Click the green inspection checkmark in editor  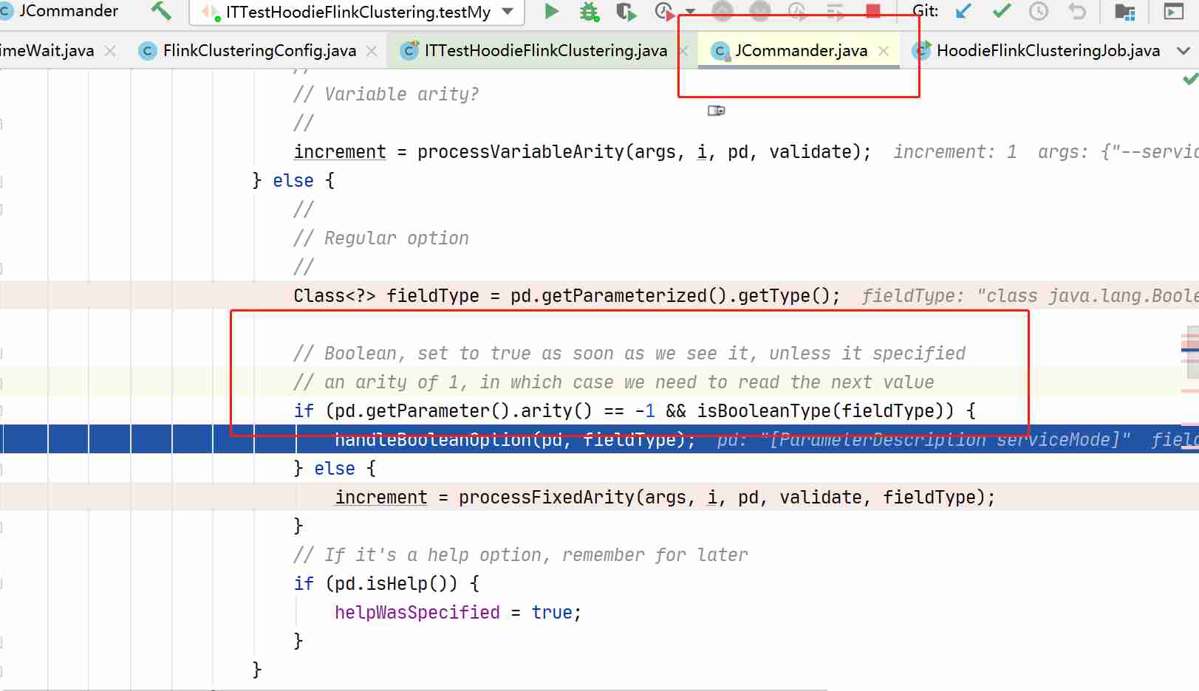1189,79
